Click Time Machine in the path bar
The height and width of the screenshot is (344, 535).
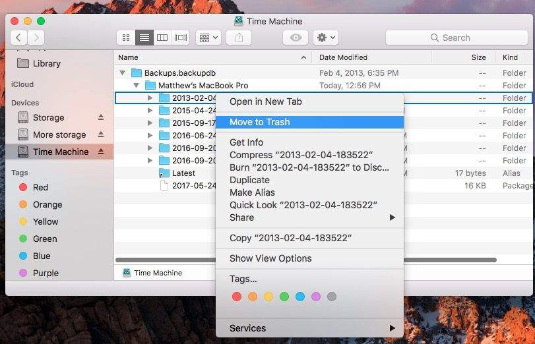tap(152, 273)
